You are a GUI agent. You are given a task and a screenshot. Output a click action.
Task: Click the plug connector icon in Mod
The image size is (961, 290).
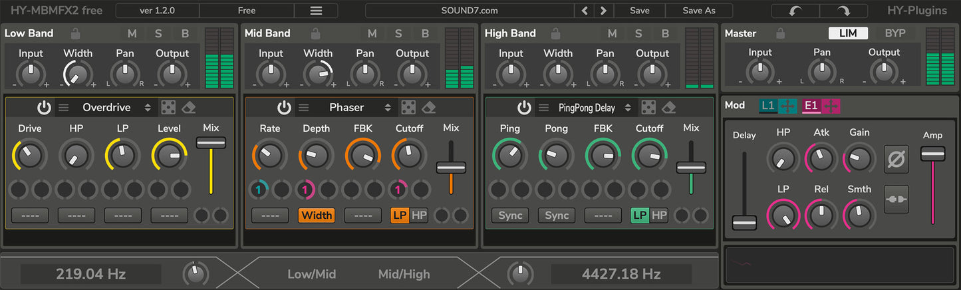(896, 199)
